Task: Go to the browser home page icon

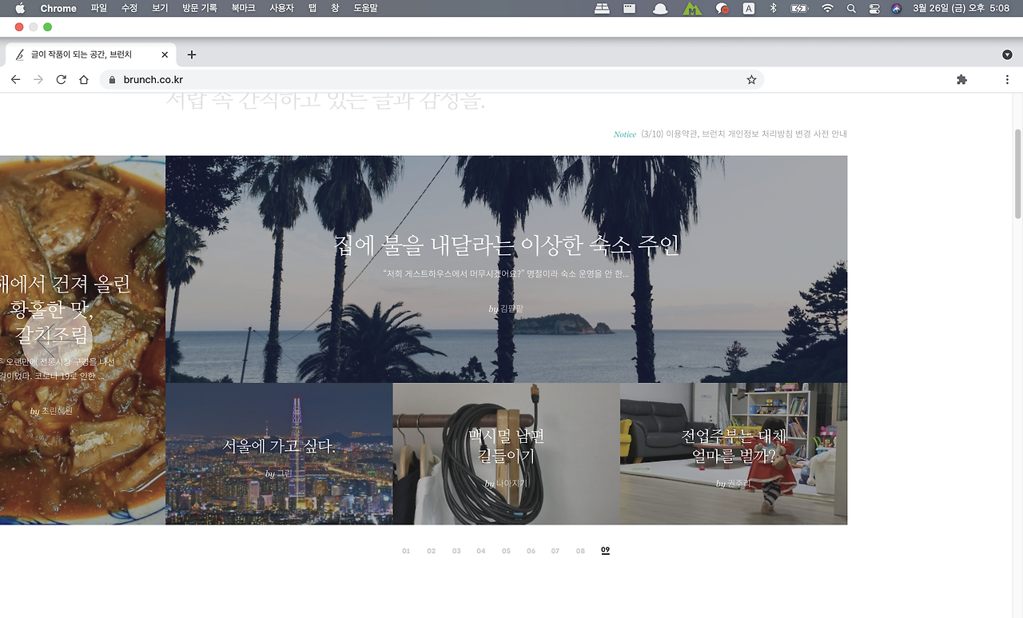Action: tap(84, 80)
